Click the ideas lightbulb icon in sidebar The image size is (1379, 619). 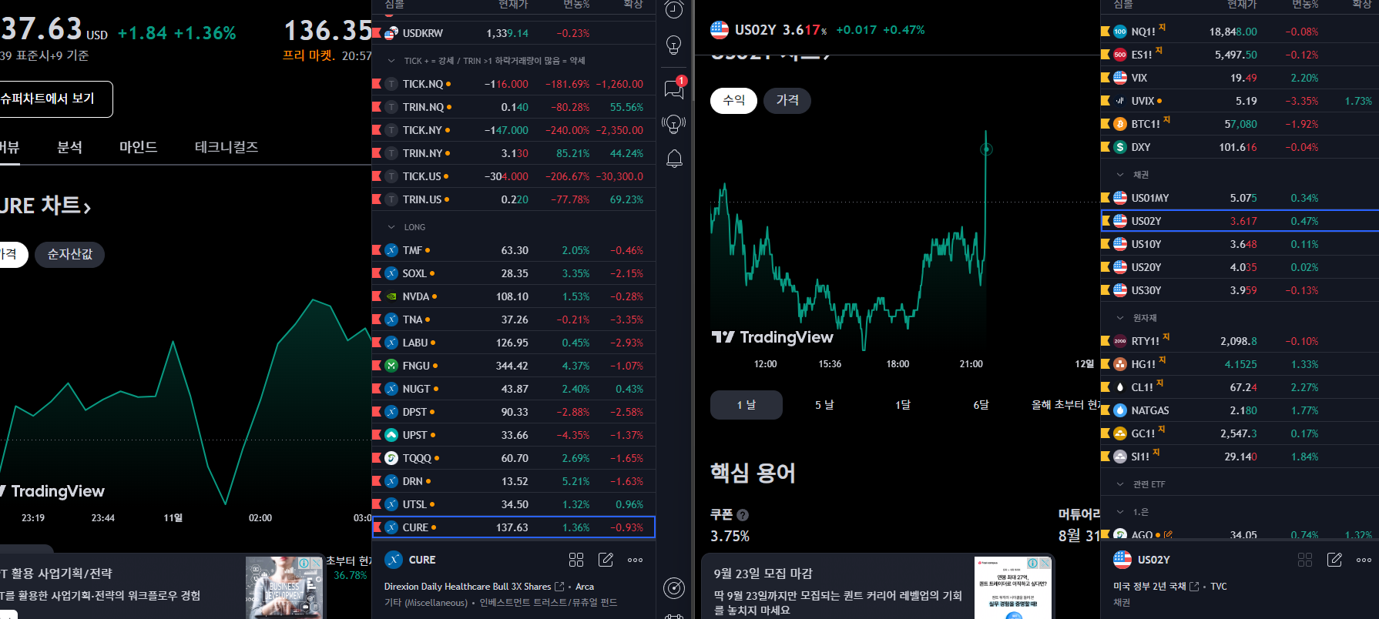click(x=674, y=45)
